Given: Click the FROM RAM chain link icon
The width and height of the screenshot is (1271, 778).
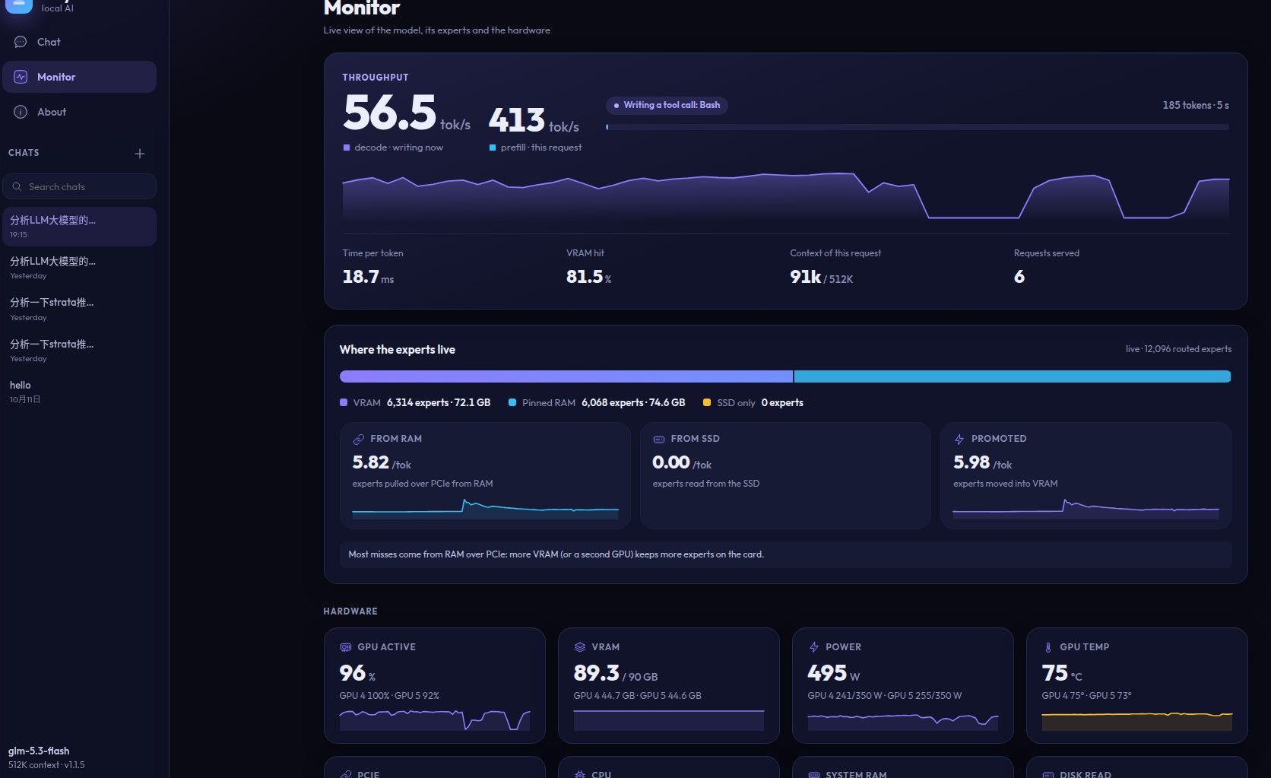Looking at the screenshot, I should tap(358, 440).
